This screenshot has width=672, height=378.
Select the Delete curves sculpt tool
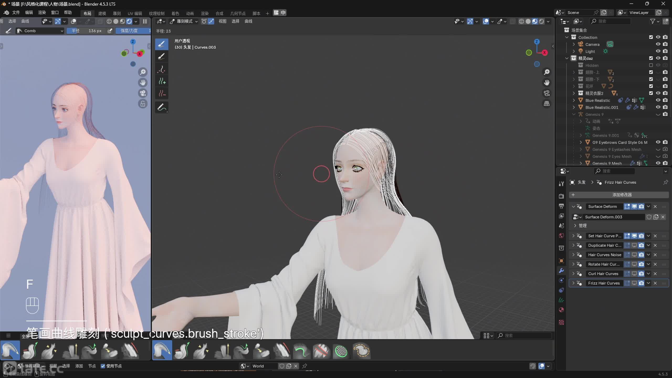(x=162, y=93)
